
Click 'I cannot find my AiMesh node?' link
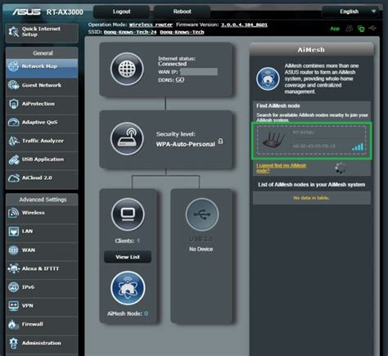281,168
